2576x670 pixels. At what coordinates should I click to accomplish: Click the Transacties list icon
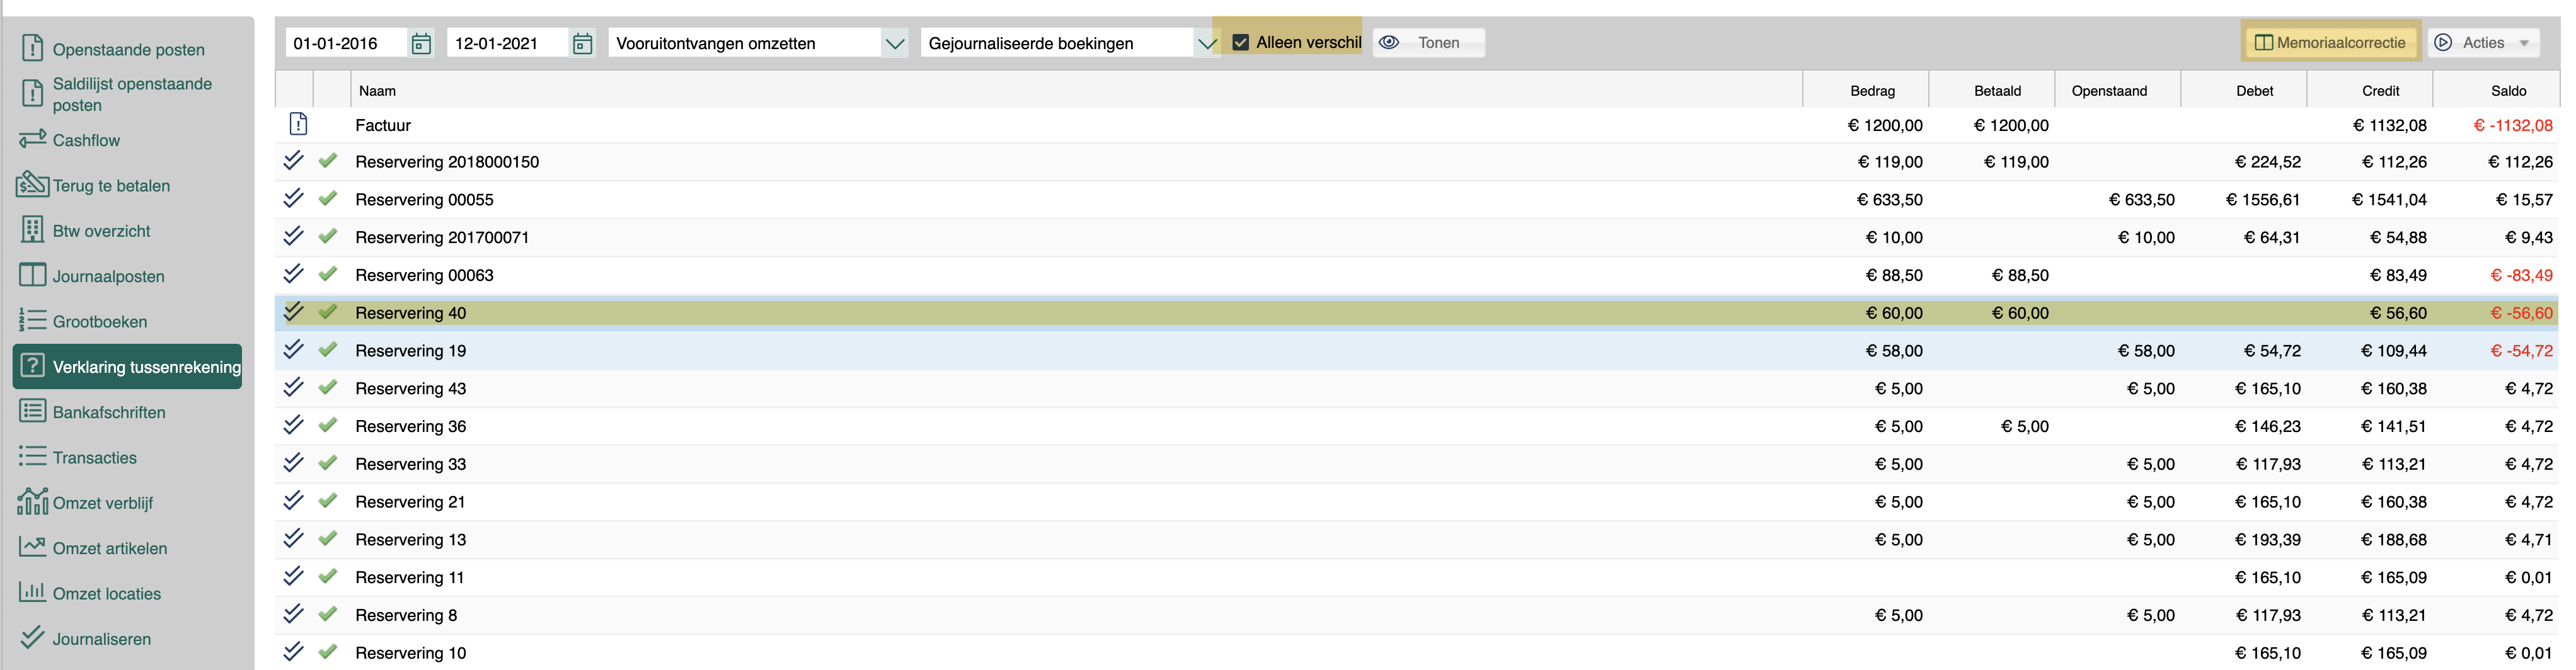[32, 457]
